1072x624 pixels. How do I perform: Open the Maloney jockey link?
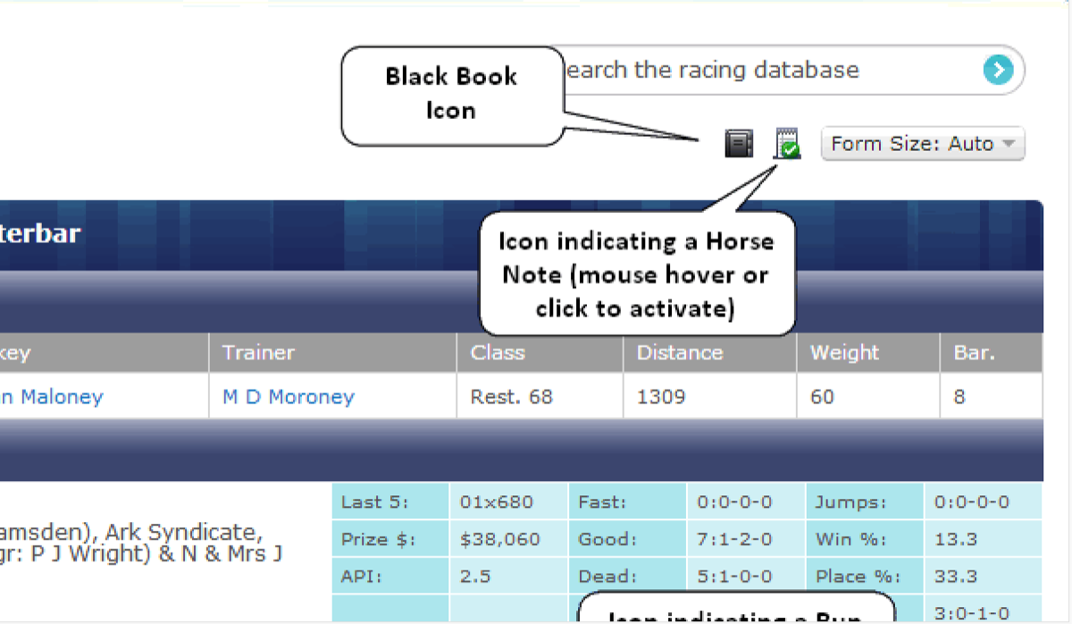pyautogui.click(x=52, y=397)
